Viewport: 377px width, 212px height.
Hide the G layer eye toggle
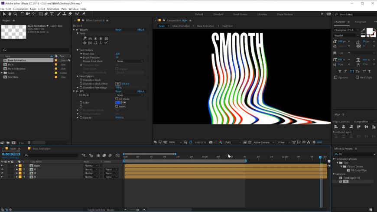(3, 173)
